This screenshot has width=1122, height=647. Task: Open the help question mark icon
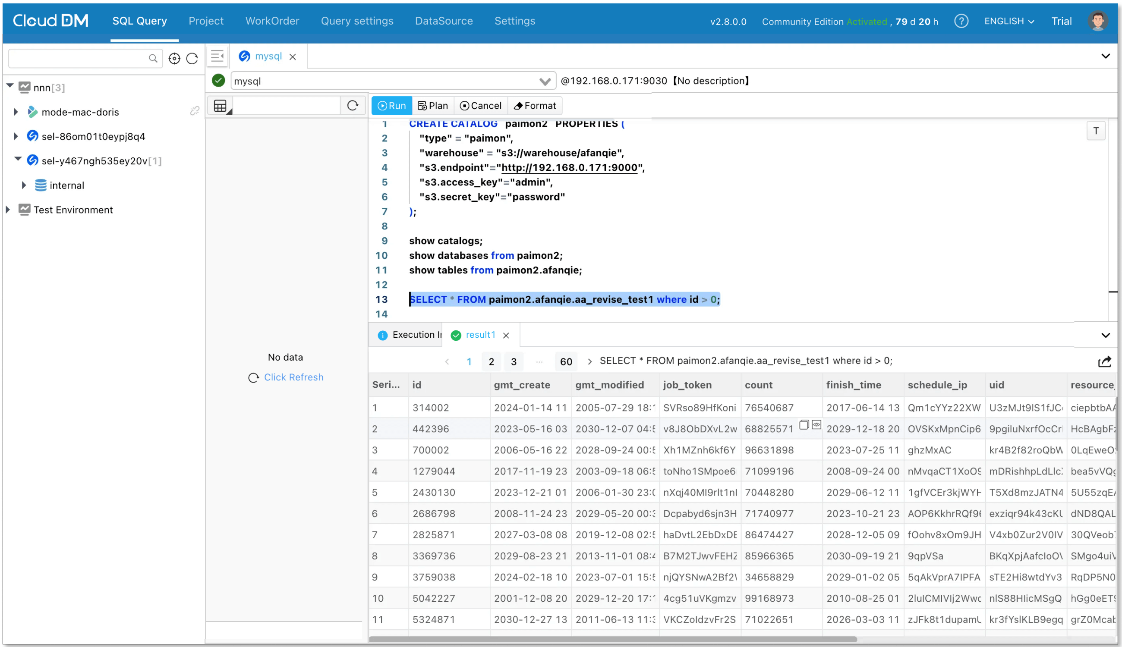961,21
